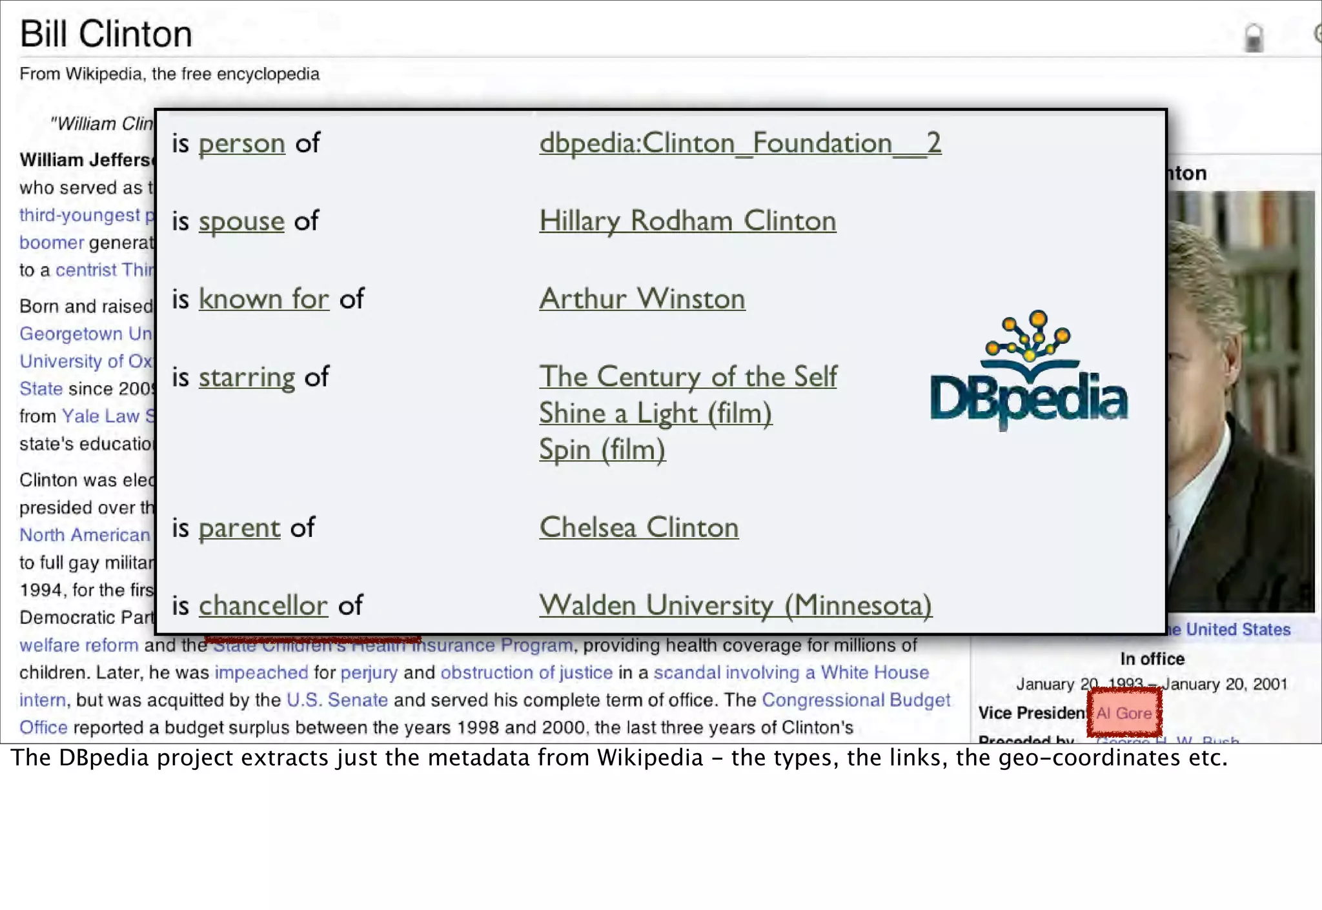Click the 'known for' property link
The image size is (1322, 910).
263,299
